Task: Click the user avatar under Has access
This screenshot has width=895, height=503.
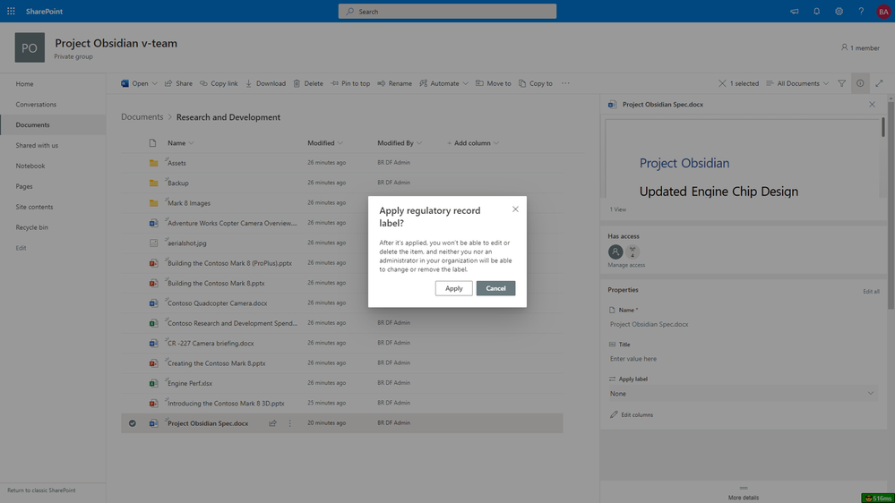Action: [x=615, y=251]
